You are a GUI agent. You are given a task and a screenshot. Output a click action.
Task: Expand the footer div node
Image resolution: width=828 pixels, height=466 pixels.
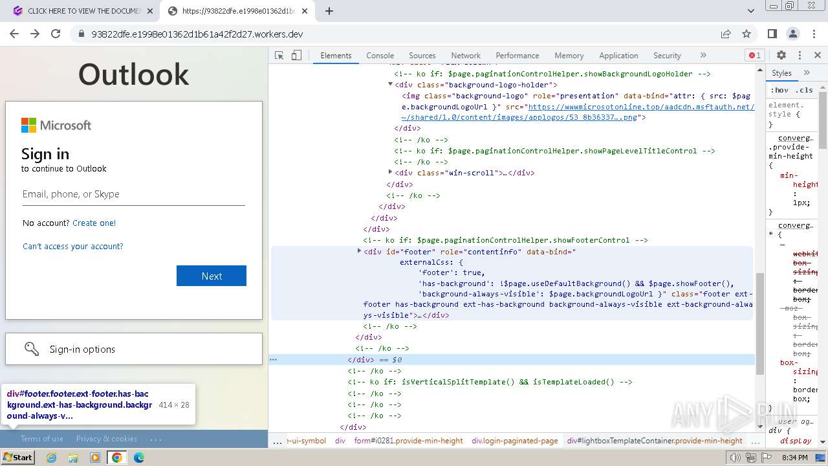(359, 250)
